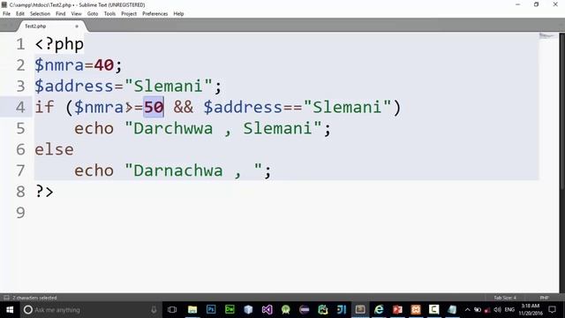The width and height of the screenshot is (565, 318).
Task: Toggle side bar icon in status bar
Action: click(6, 298)
